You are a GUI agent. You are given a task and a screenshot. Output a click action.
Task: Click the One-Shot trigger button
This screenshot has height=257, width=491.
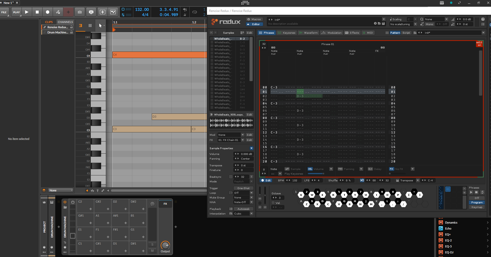[x=243, y=188]
